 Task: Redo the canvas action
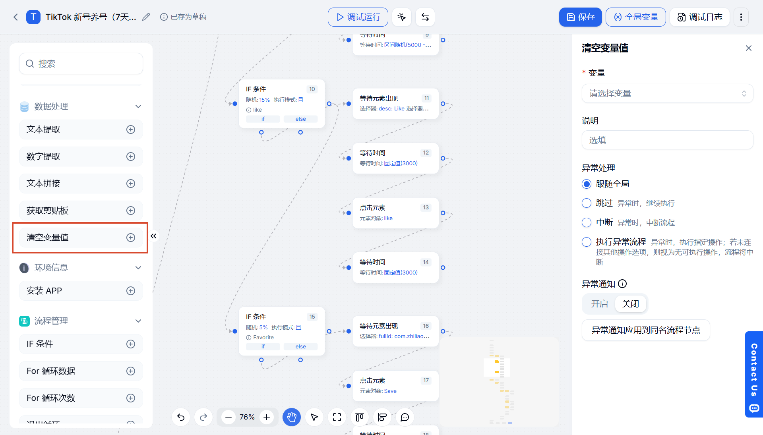(203, 417)
